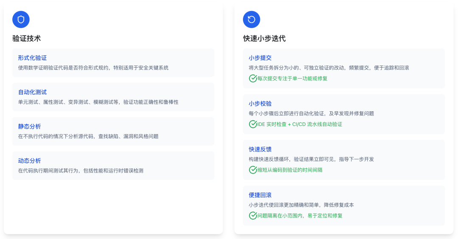Click the shield icon above 验证技术
458x239 pixels.
[x=21, y=19]
